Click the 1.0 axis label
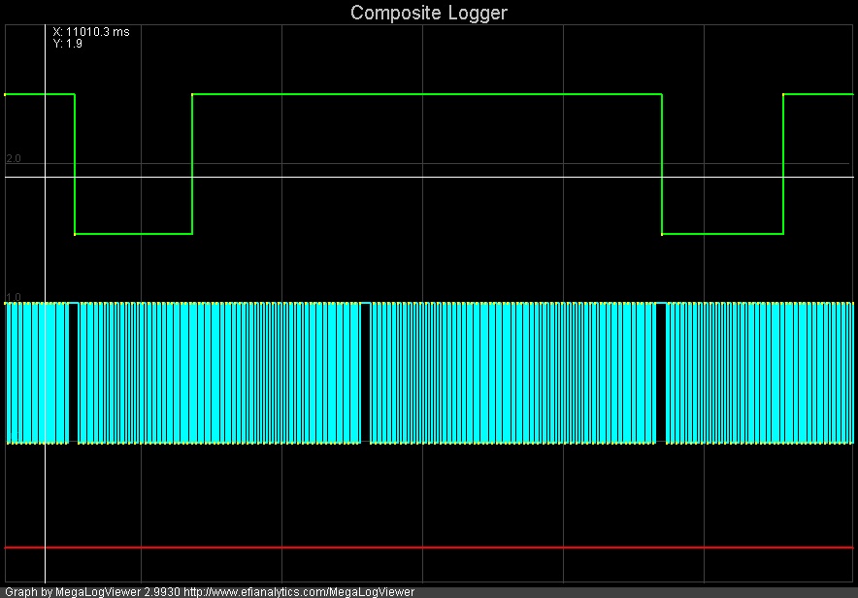Screen dimensions: 858x598 coord(14,297)
